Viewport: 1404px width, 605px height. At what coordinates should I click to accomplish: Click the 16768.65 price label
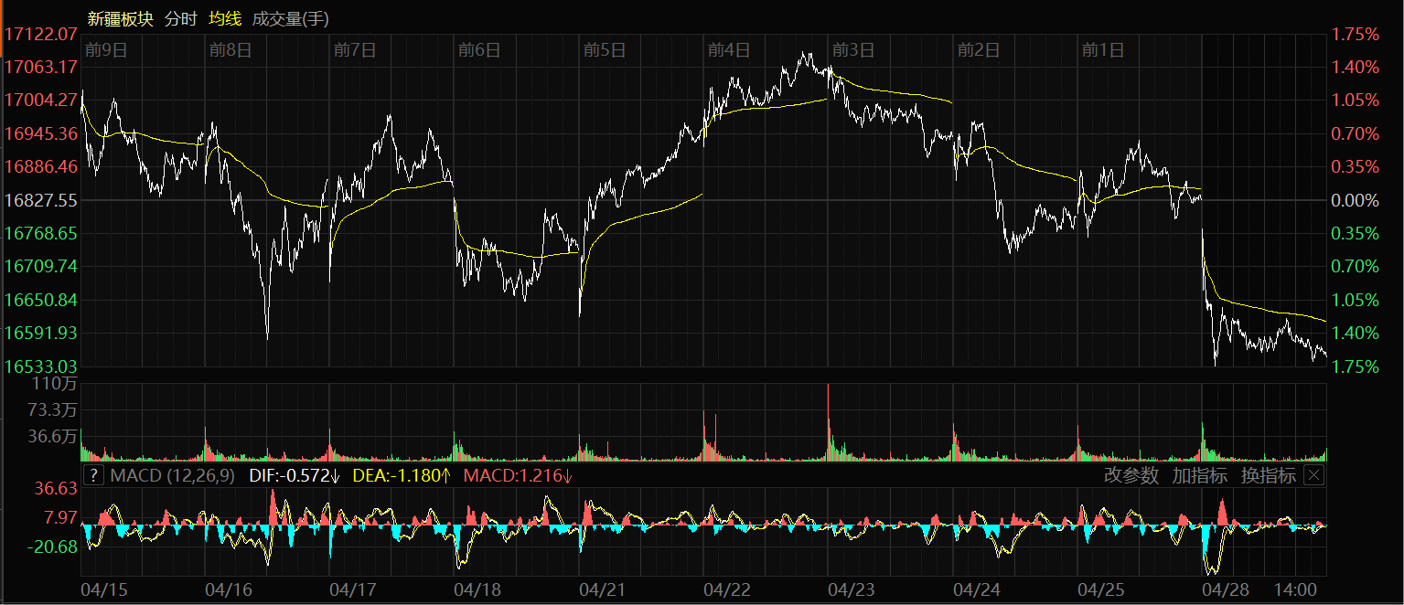[x=40, y=233]
